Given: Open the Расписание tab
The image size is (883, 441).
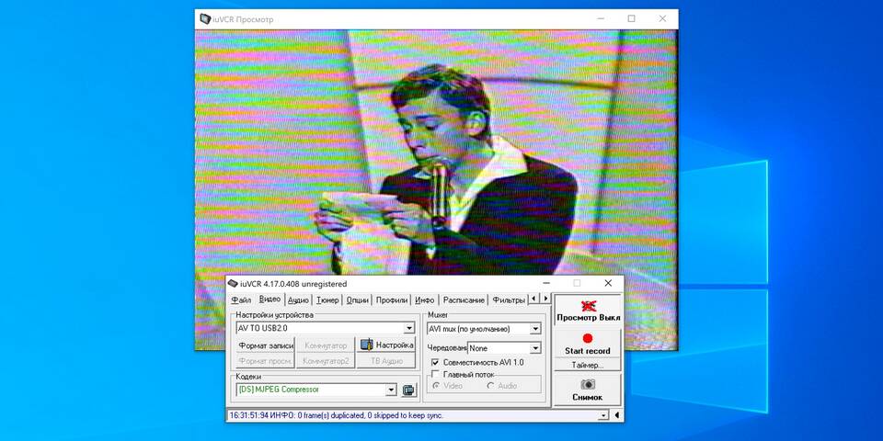Looking at the screenshot, I should pyautogui.click(x=464, y=300).
